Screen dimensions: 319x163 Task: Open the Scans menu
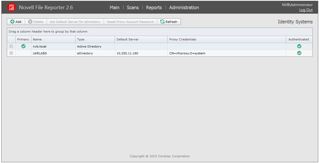point(133,8)
